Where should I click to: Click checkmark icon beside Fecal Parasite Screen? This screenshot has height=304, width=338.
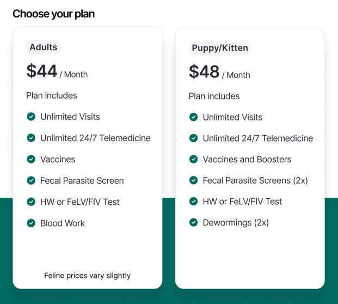click(x=31, y=180)
